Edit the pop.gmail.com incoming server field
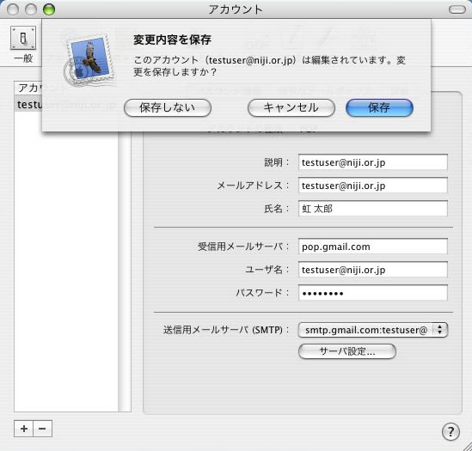The height and width of the screenshot is (451, 472). (372, 247)
